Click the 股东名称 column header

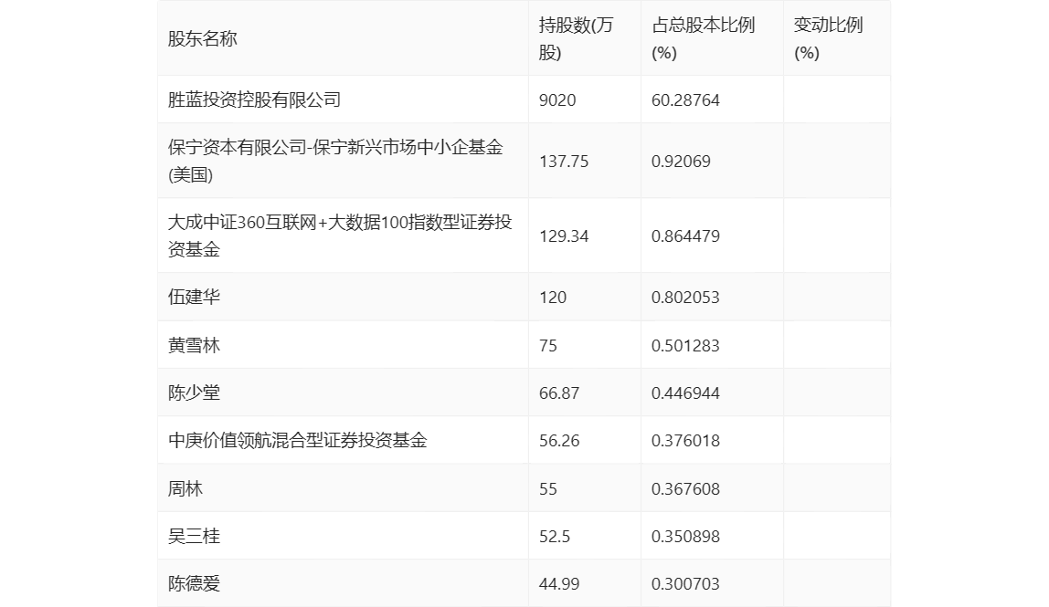pos(203,38)
